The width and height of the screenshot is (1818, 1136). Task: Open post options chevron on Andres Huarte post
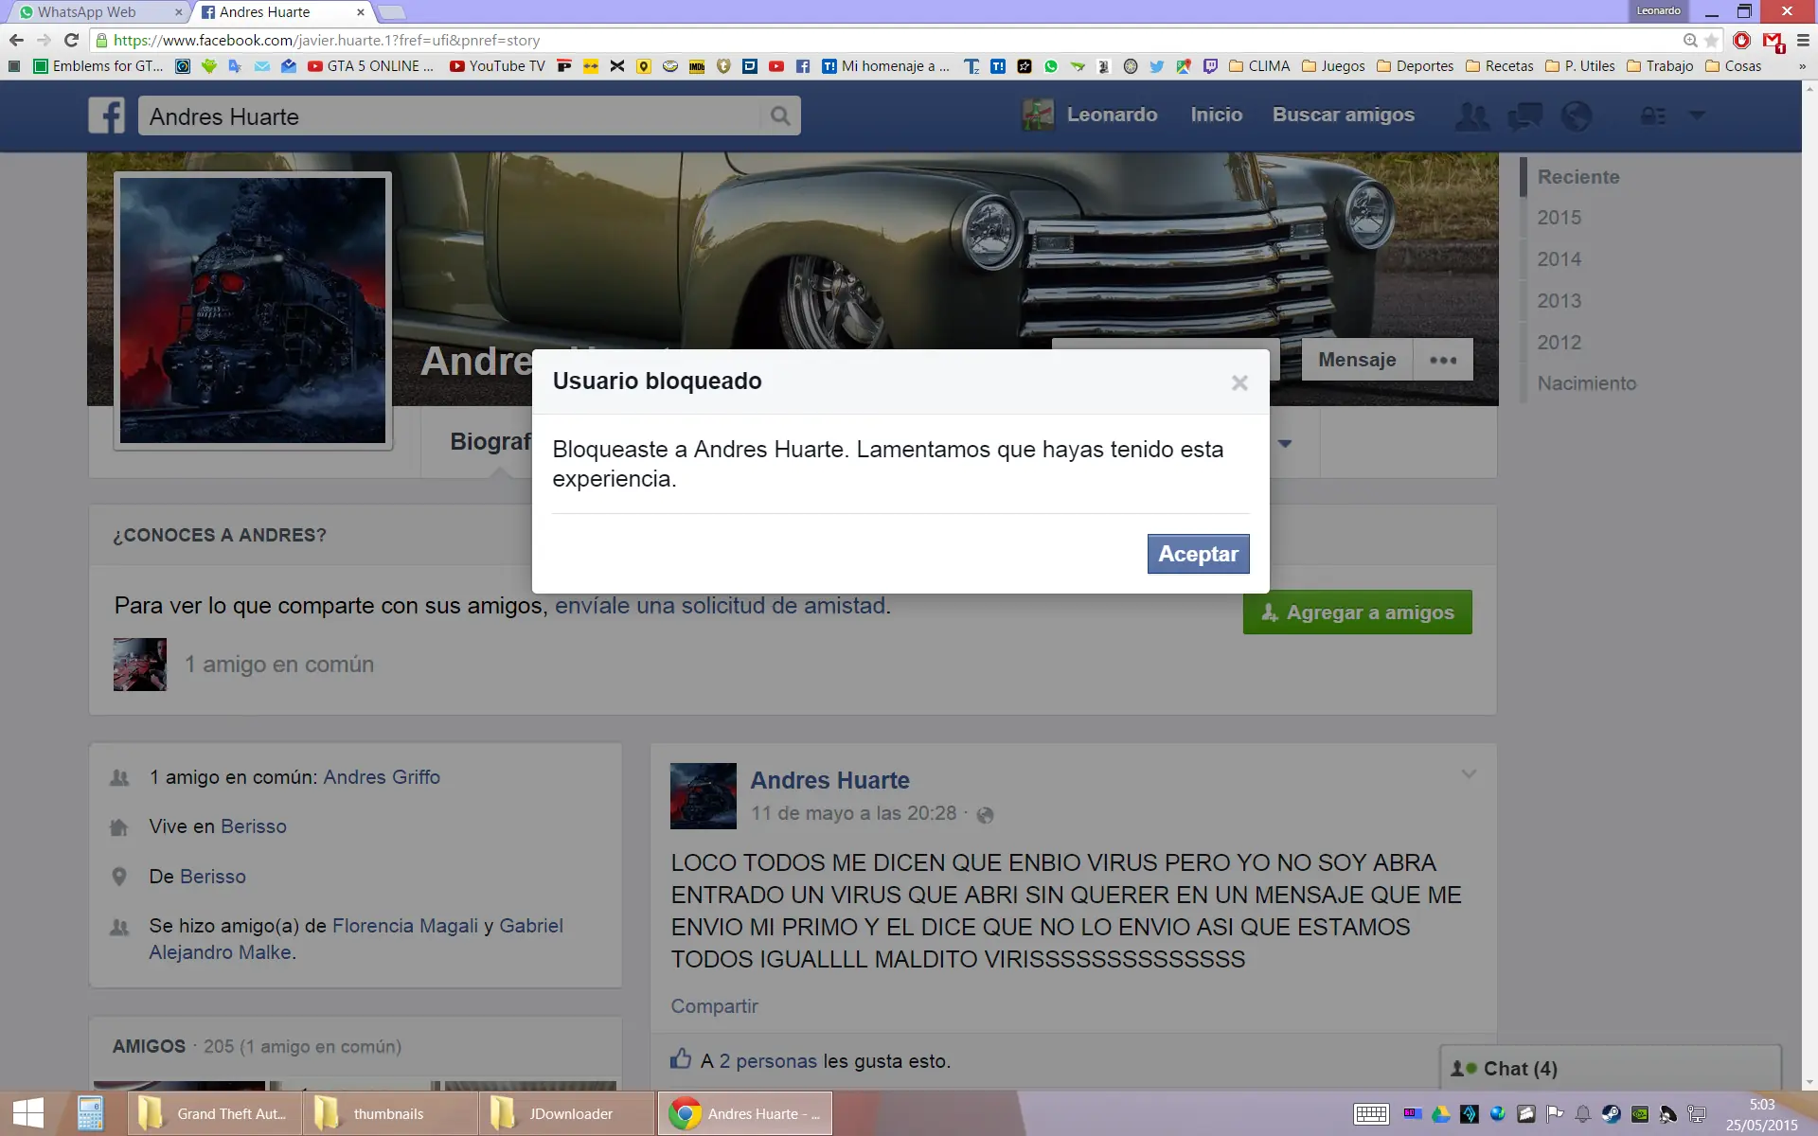pyautogui.click(x=1469, y=774)
